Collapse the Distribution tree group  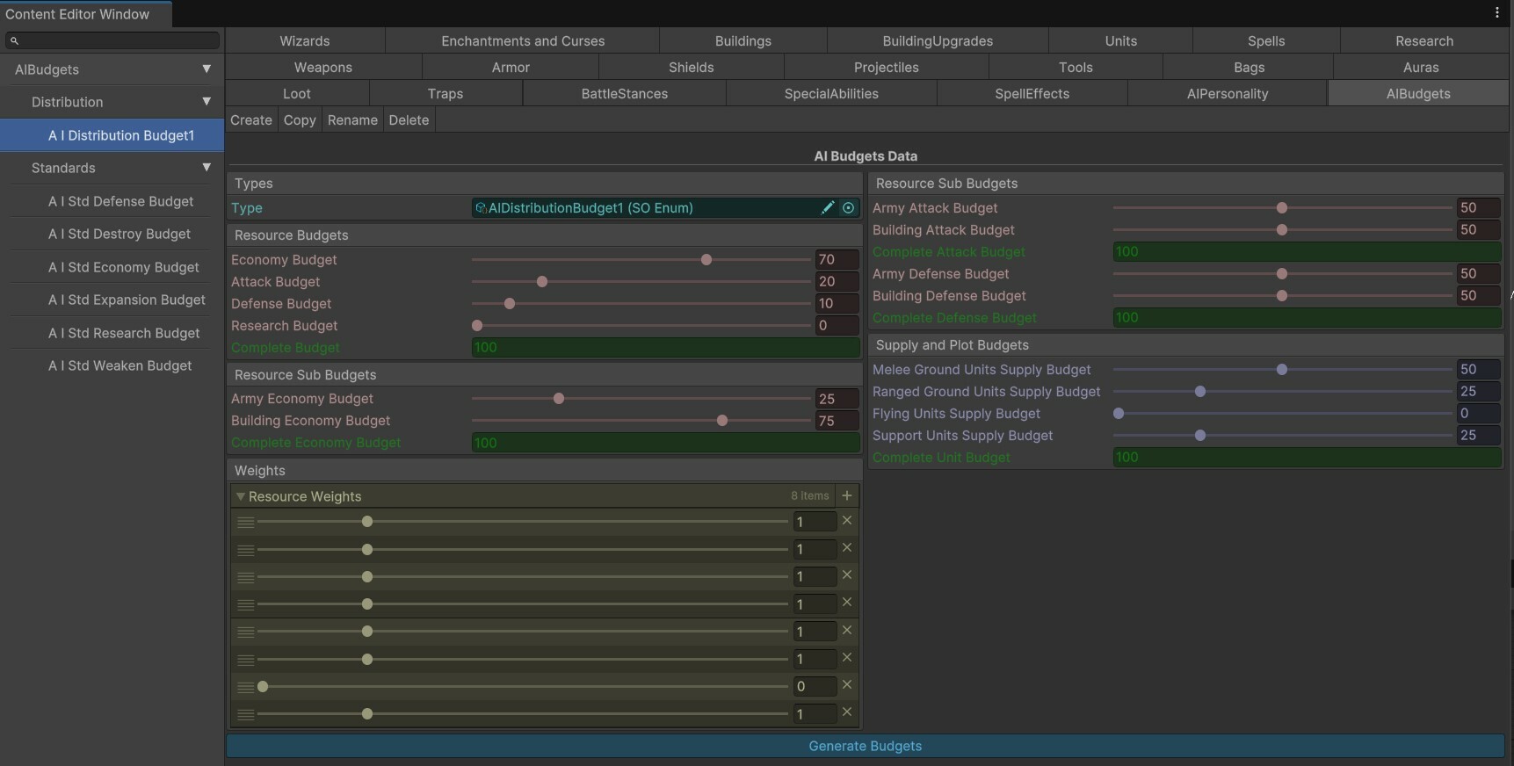pyautogui.click(x=206, y=102)
